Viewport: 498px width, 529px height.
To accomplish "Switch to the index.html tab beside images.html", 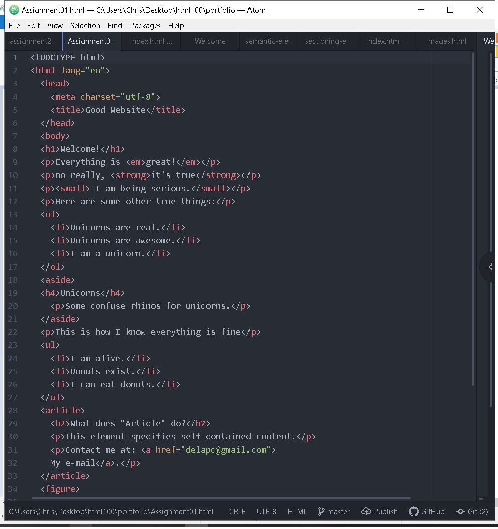I will pos(387,41).
